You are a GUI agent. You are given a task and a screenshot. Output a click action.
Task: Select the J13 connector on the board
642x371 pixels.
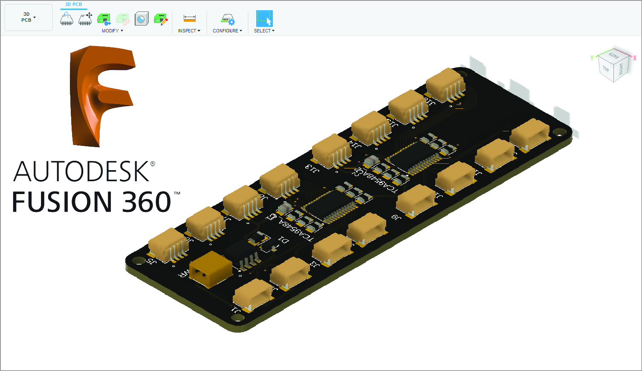[x=332, y=151]
